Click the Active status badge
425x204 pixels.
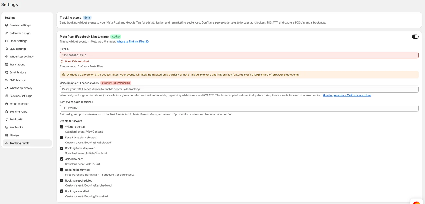click(x=116, y=37)
